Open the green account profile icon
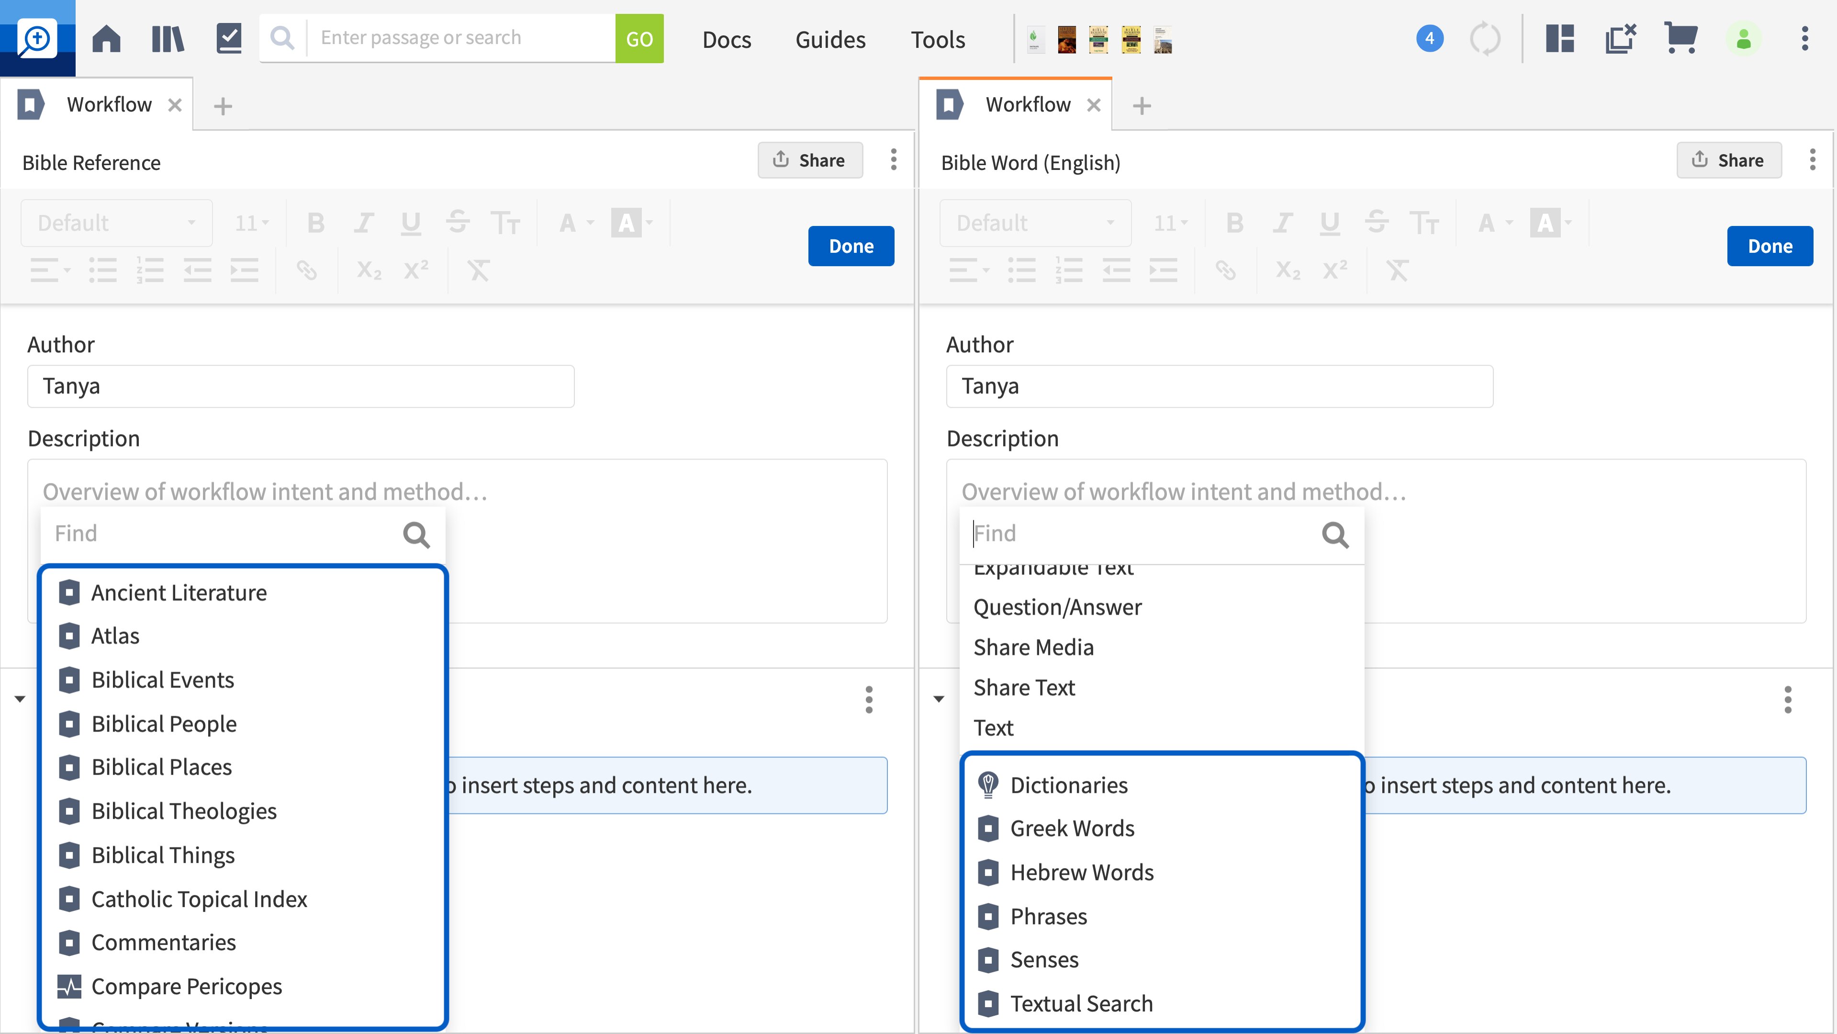The image size is (1837, 1034). pos(1743,38)
